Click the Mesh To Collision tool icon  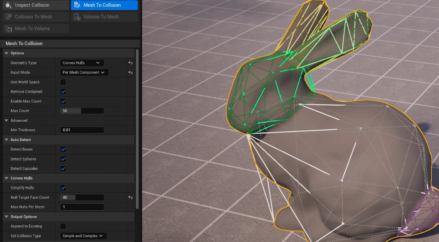(x=77, y=5)
